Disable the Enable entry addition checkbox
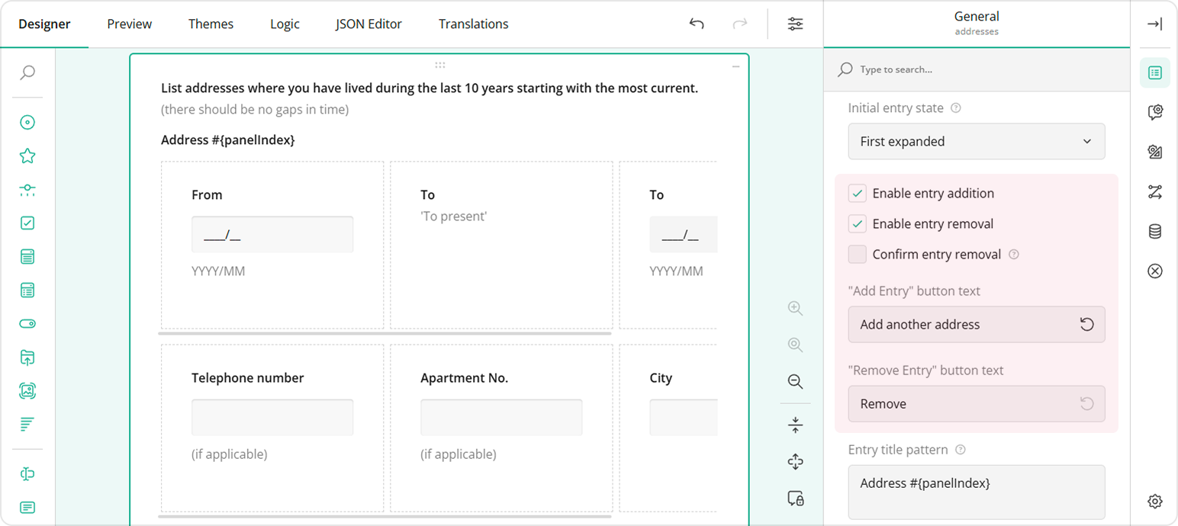 pos(857,193)
